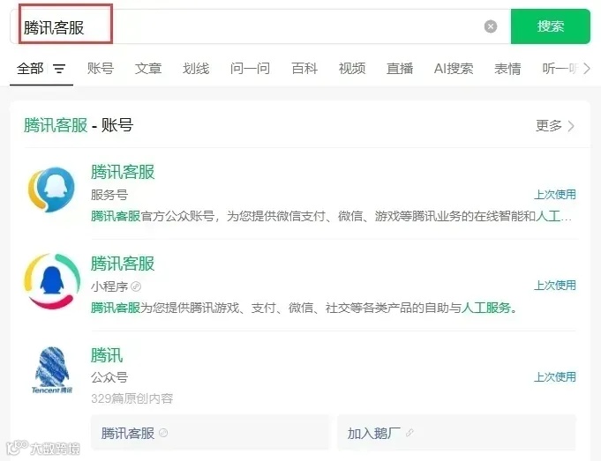
Task: Select the 全部 tab
Action: 30,69
